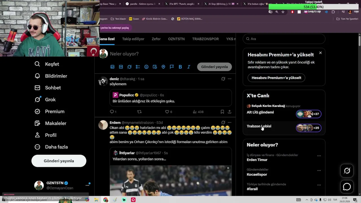Add a GIF in the composer
The height and width of the screenshot is (203, 361).
tap(121, 67)
